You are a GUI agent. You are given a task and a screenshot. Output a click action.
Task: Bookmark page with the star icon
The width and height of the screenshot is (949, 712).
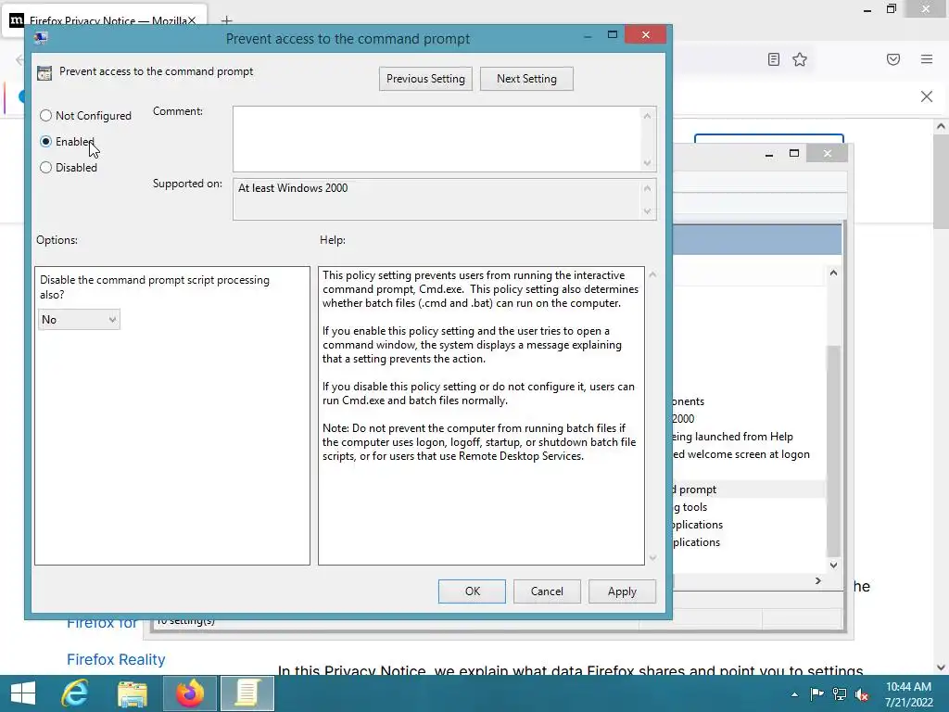[800, 59]
